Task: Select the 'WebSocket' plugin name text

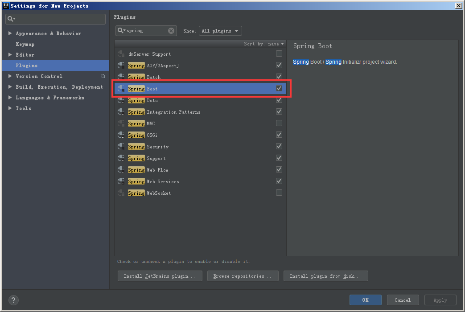Action: 159,193
